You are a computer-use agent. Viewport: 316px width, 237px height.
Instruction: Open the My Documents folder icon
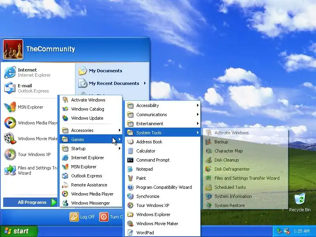[x=83, y=71]
